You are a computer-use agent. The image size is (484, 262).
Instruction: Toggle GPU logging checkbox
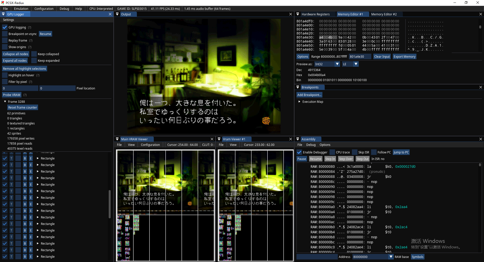click(x=5, y=27)
